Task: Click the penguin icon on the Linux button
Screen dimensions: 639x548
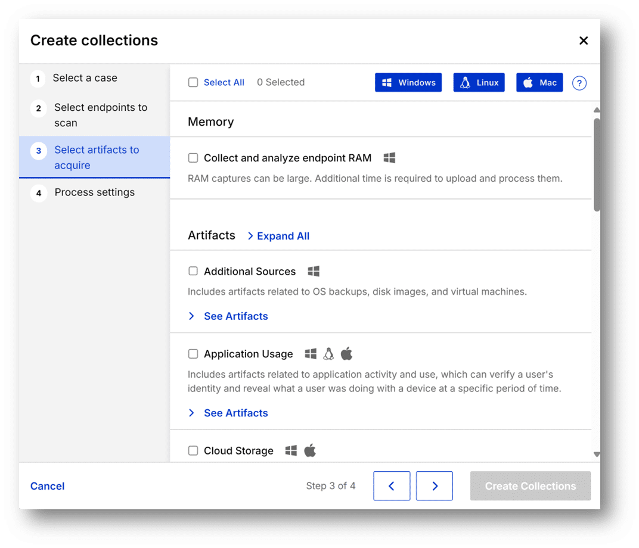Action: tap(464, 82)
